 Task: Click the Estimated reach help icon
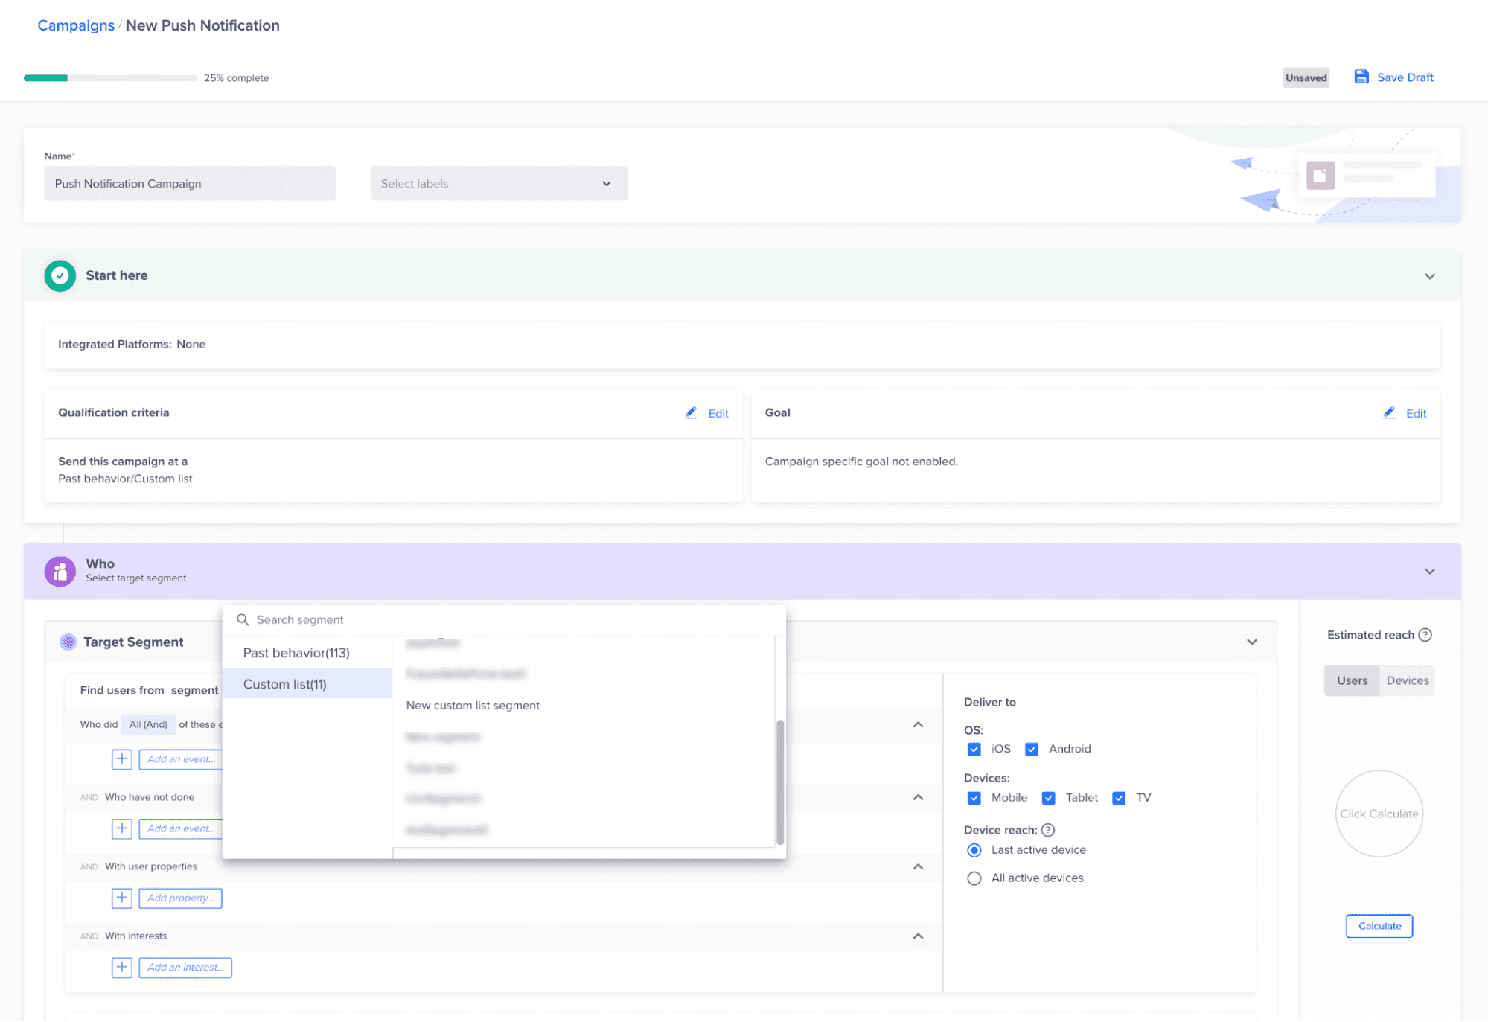tap(1425, 634)
